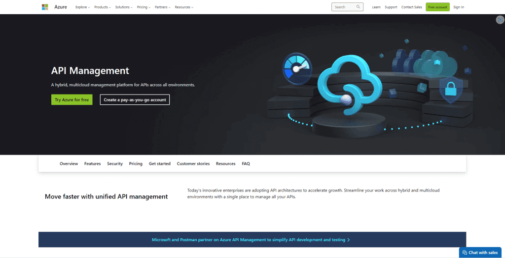The width and height of the screenshot is (505, 258).
Task: Expand the Explore menu
Action: tap(82, 7)
